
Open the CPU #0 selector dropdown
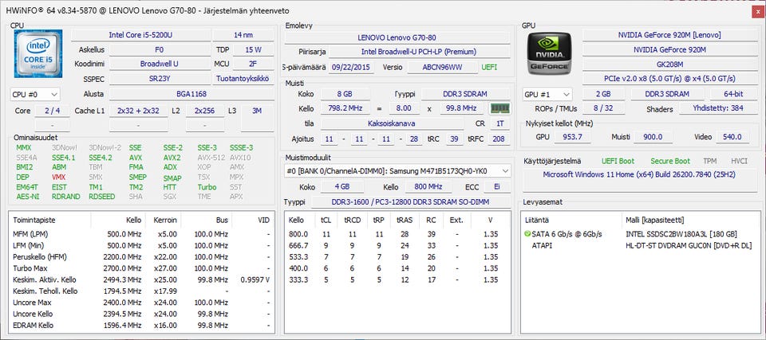click(36, 94)
